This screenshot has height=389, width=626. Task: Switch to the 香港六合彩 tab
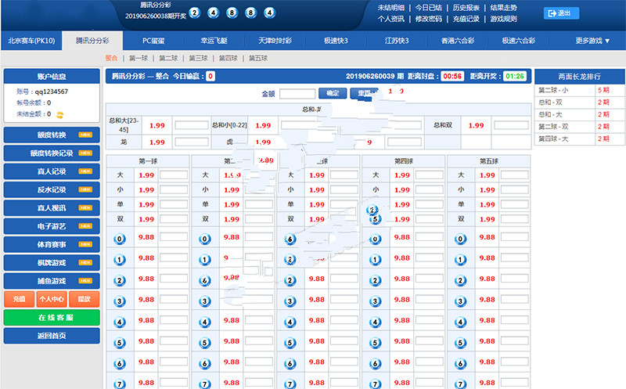458,41
